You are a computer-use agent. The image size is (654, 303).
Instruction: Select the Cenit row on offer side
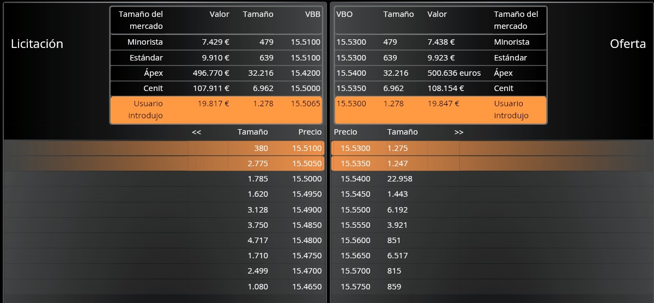click(440, 88)
